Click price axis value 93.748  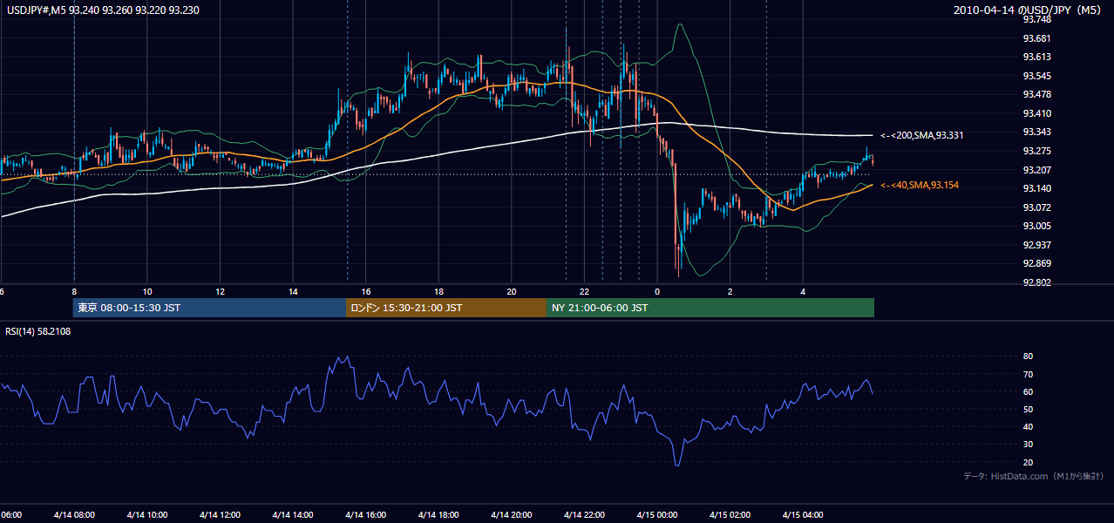(1036, 20)
